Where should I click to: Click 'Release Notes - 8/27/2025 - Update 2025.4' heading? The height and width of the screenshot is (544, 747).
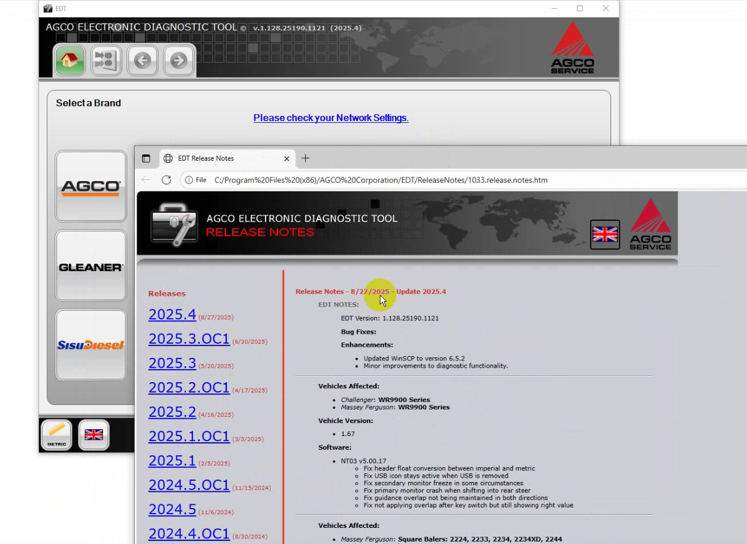[x=370, y=292]
